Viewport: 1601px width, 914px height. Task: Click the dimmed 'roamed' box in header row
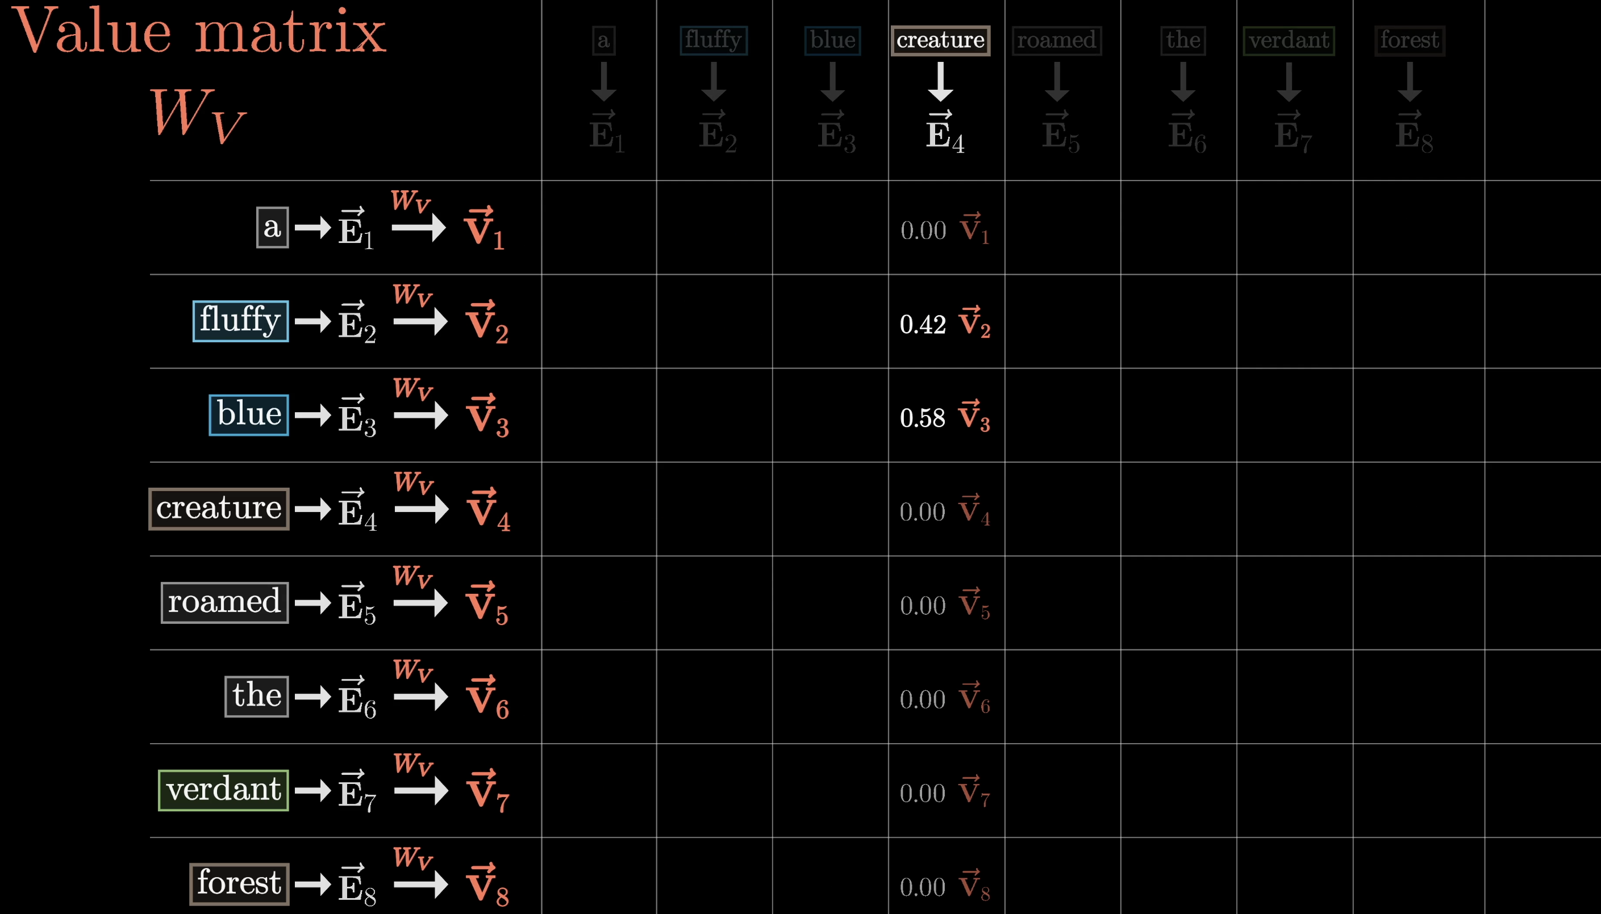pyautogui.click(x=1057, y=41)
